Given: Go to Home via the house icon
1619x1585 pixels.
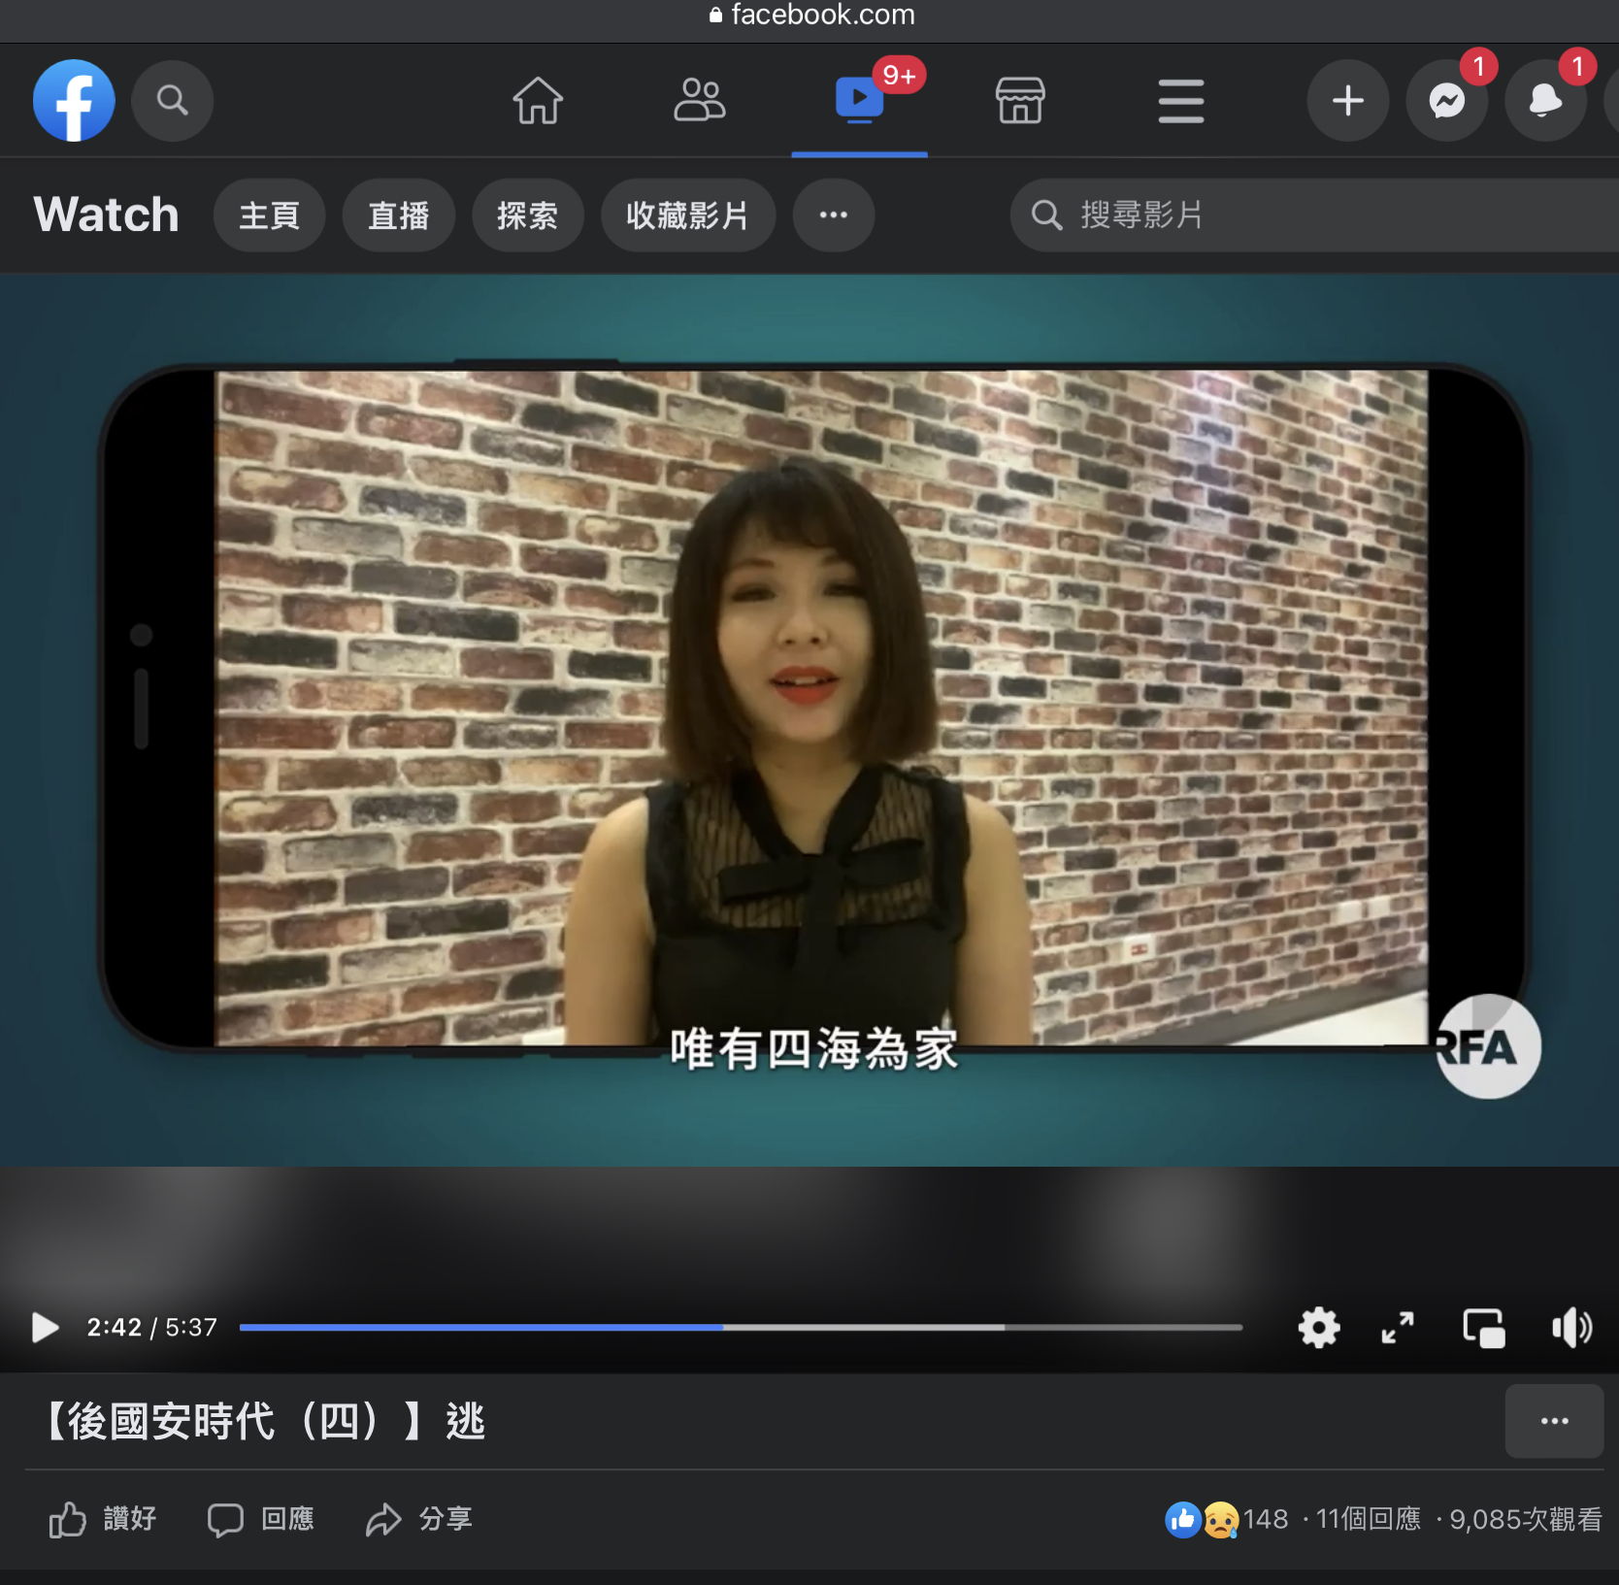Looking at the screenshot, I should [x=537, y=100].
